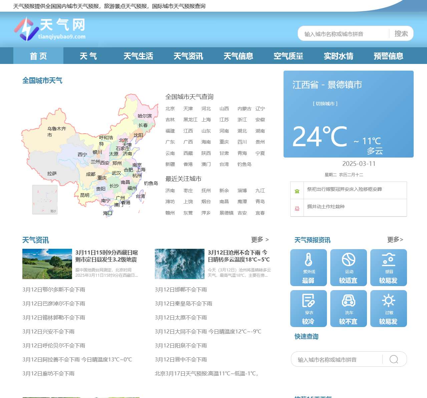Open the 预警信息 menu item
Viewport: 427px width, 398px height.
tap(389, 56)
